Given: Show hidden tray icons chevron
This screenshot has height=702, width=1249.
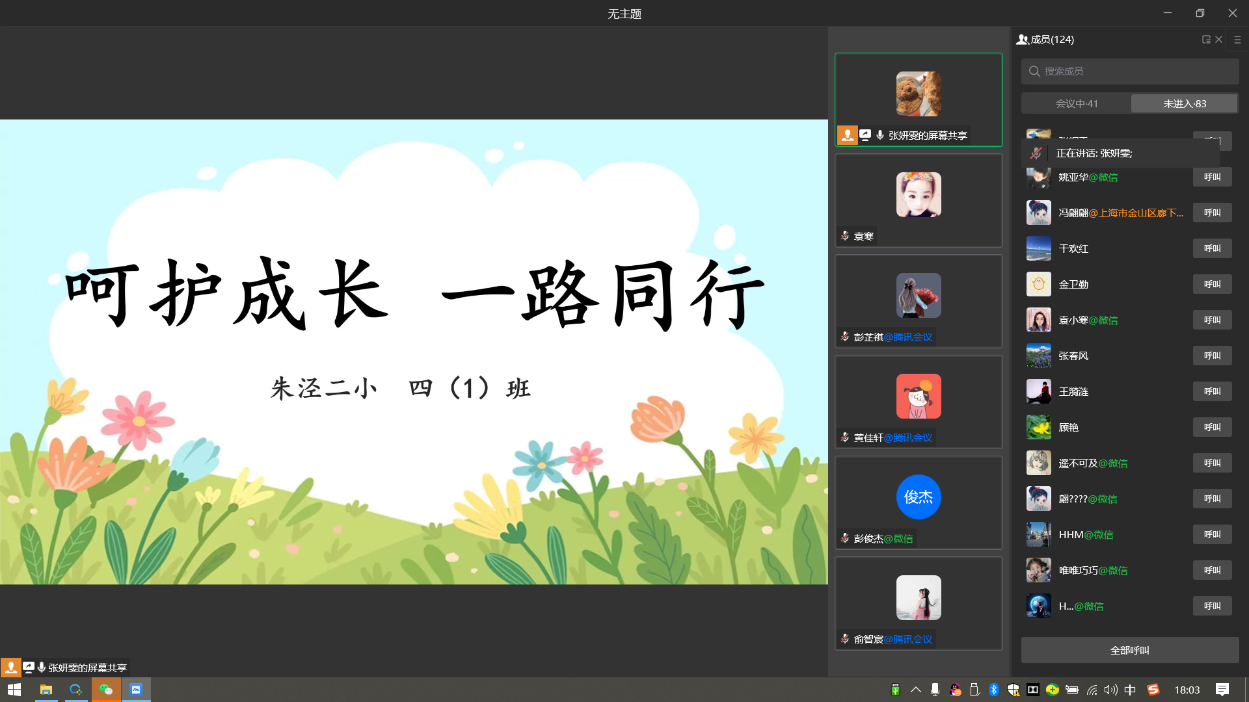Looking at the screenshot, I should coord(915,690).
